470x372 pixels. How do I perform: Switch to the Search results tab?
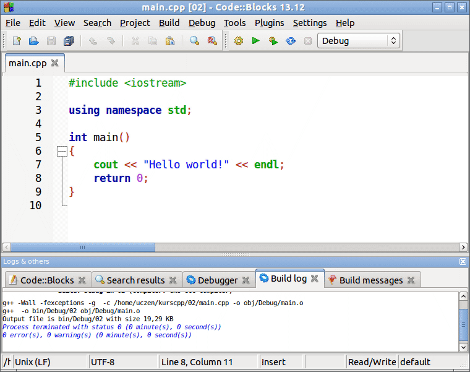point(135,280)
